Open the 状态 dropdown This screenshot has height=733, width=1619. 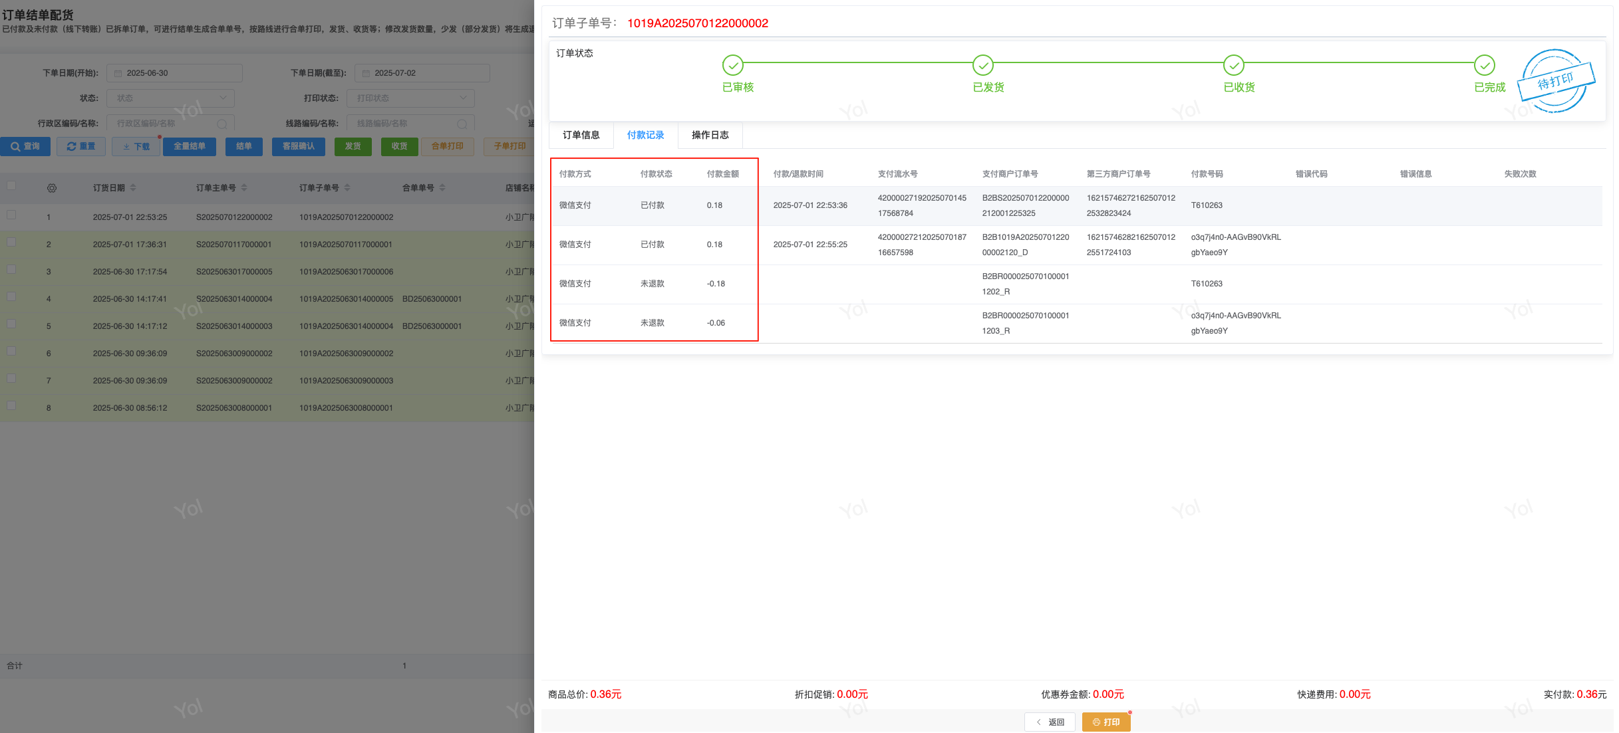click(x=171, y=98)
